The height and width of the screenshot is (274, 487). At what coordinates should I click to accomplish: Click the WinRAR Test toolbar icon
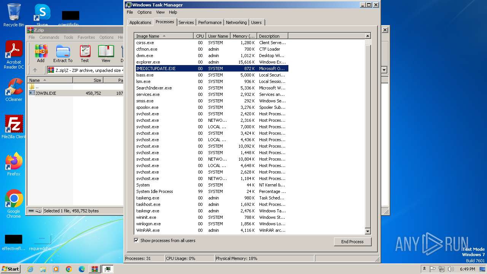click(x=85, y=54)
